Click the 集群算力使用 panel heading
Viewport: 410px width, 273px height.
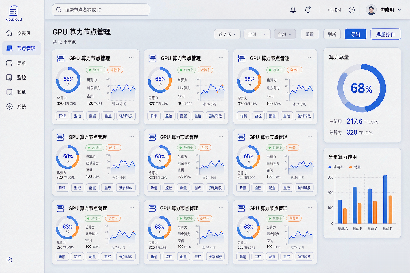click(x=342, y=157)
